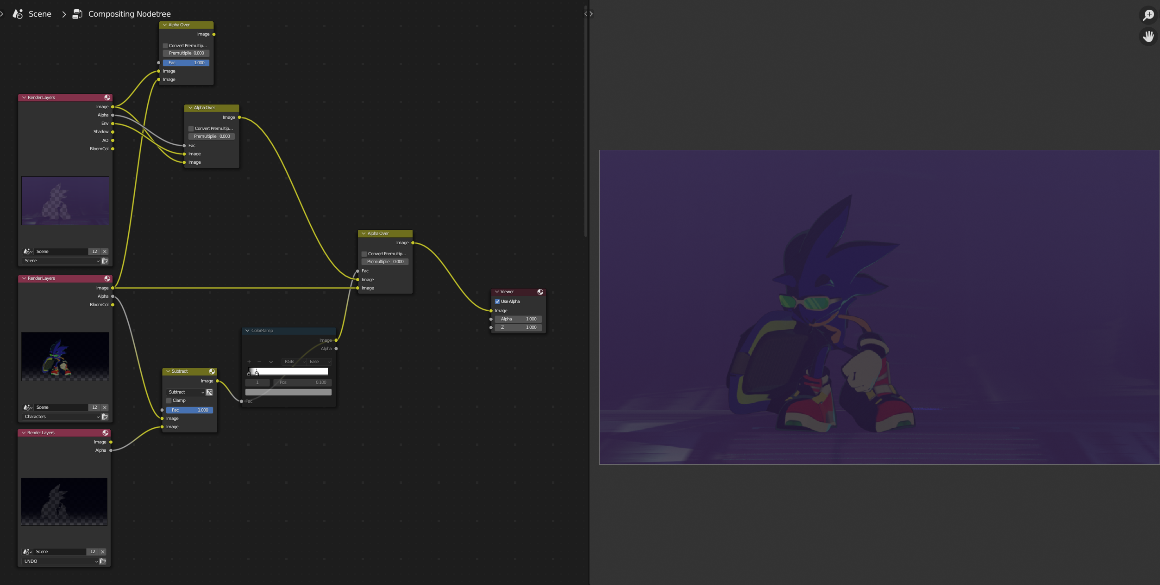The width and height of the screenshot is (1160, 585).
Task: Toggle include-alpha icon next to Subtract dropdown
Action: pyautogui.click(x=209, y=392)
